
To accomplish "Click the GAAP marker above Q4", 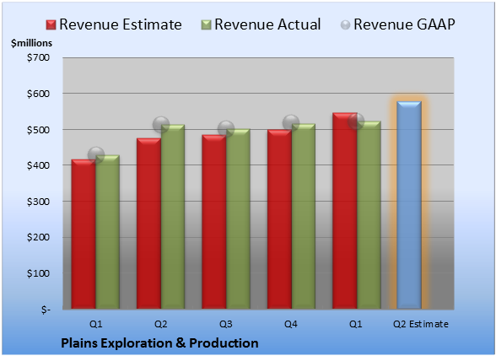I will pyautogui.click(x=291, y=123).
